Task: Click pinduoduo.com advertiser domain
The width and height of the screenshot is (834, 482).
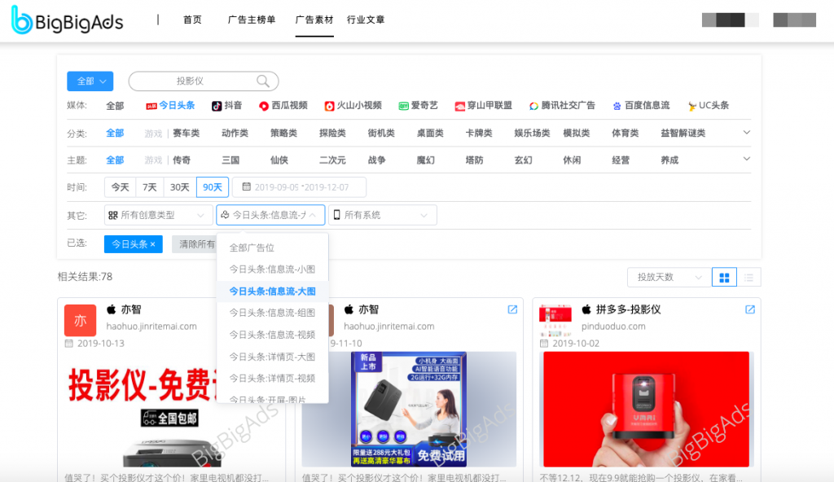Action: point(613,326)
